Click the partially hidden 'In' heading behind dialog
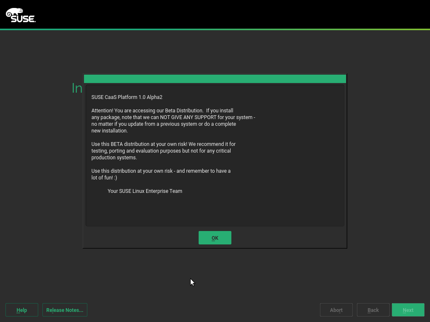This screenshot has height=322, width=430. click(x=77, y=88)
